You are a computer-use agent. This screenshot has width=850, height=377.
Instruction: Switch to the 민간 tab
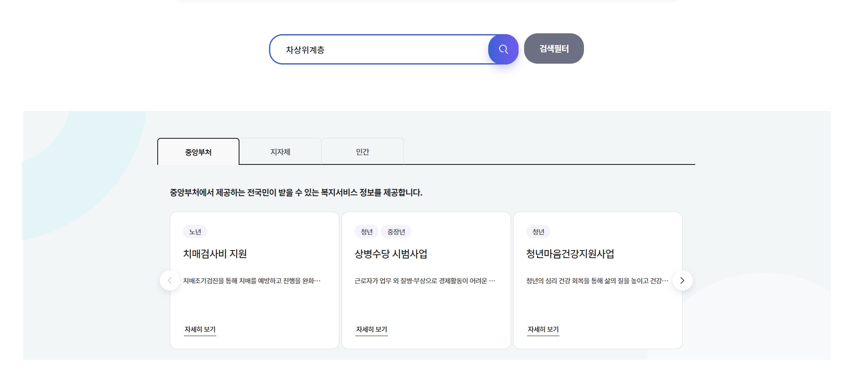363,152
